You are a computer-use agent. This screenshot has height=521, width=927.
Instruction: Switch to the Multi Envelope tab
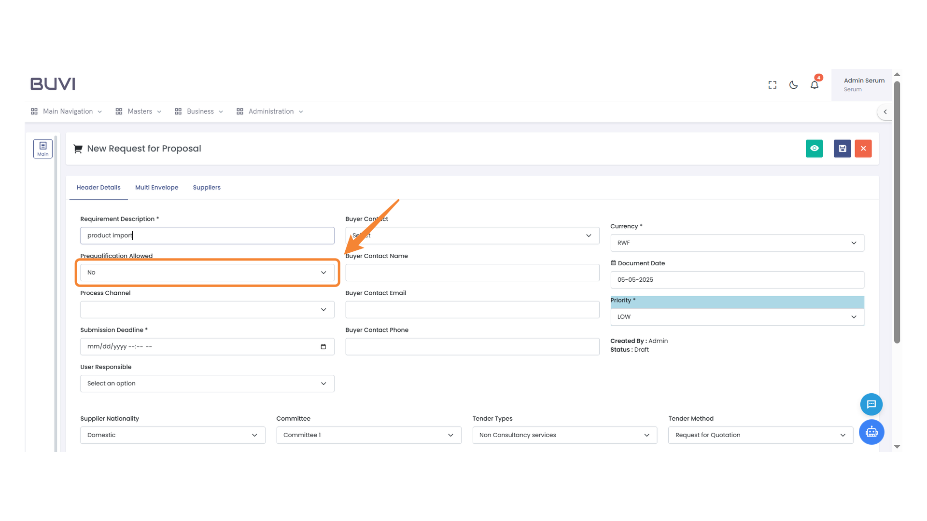click(156, 188)
